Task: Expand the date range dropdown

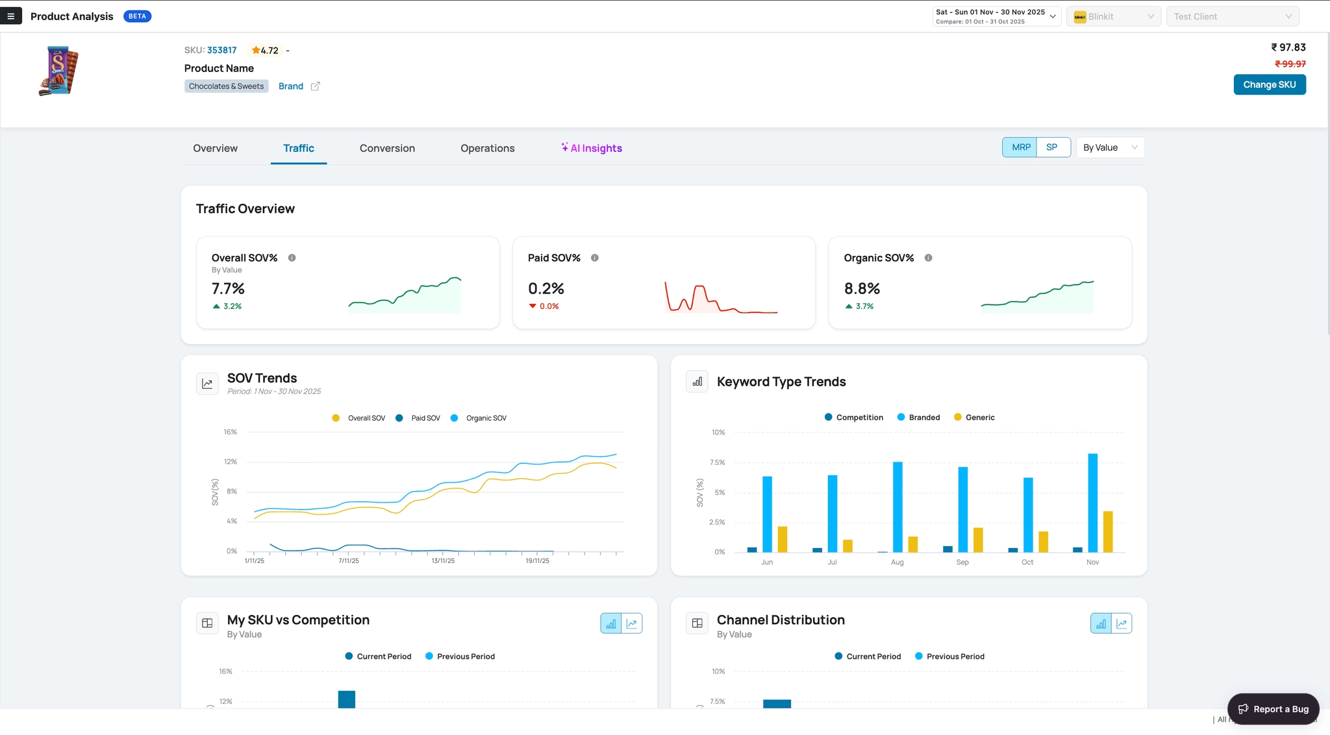Action: (x=997, y=16)
